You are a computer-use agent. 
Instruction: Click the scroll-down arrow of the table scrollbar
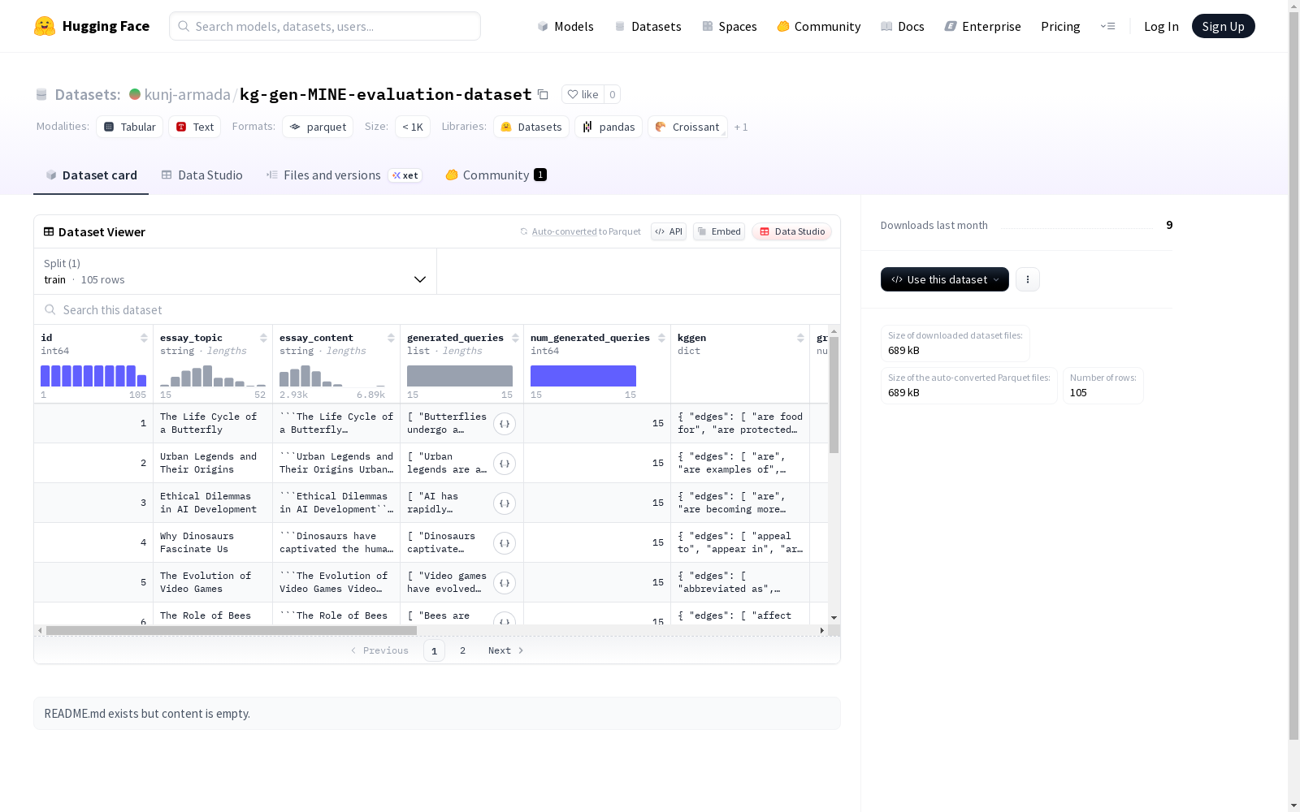click(834, 618)
